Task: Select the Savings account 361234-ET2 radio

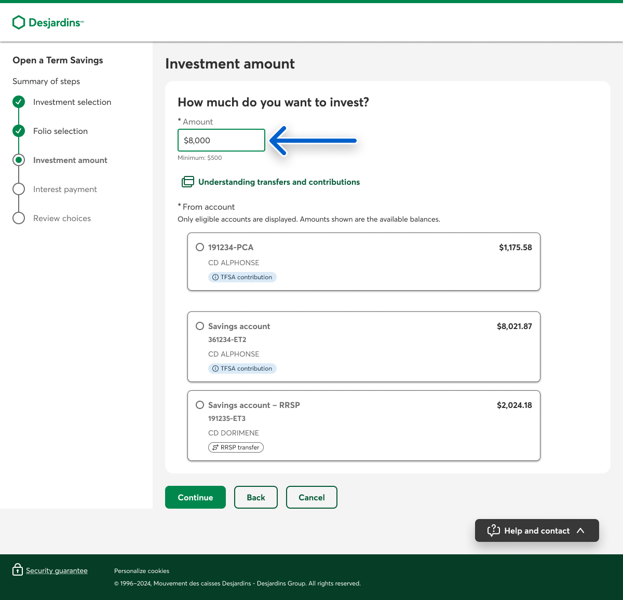Action: click(x=200, y=326)
